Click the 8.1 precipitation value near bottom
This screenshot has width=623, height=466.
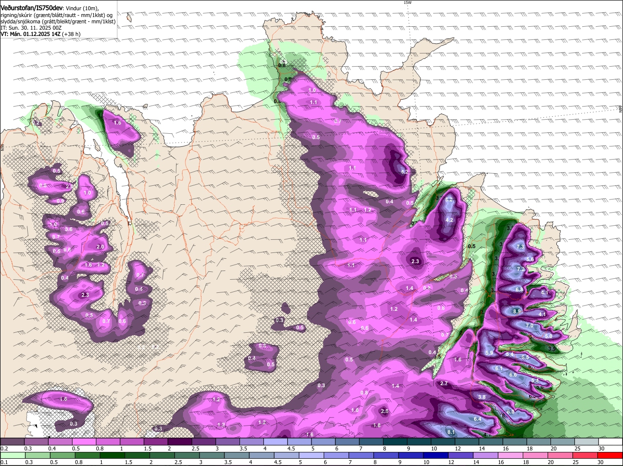[451, 432]
